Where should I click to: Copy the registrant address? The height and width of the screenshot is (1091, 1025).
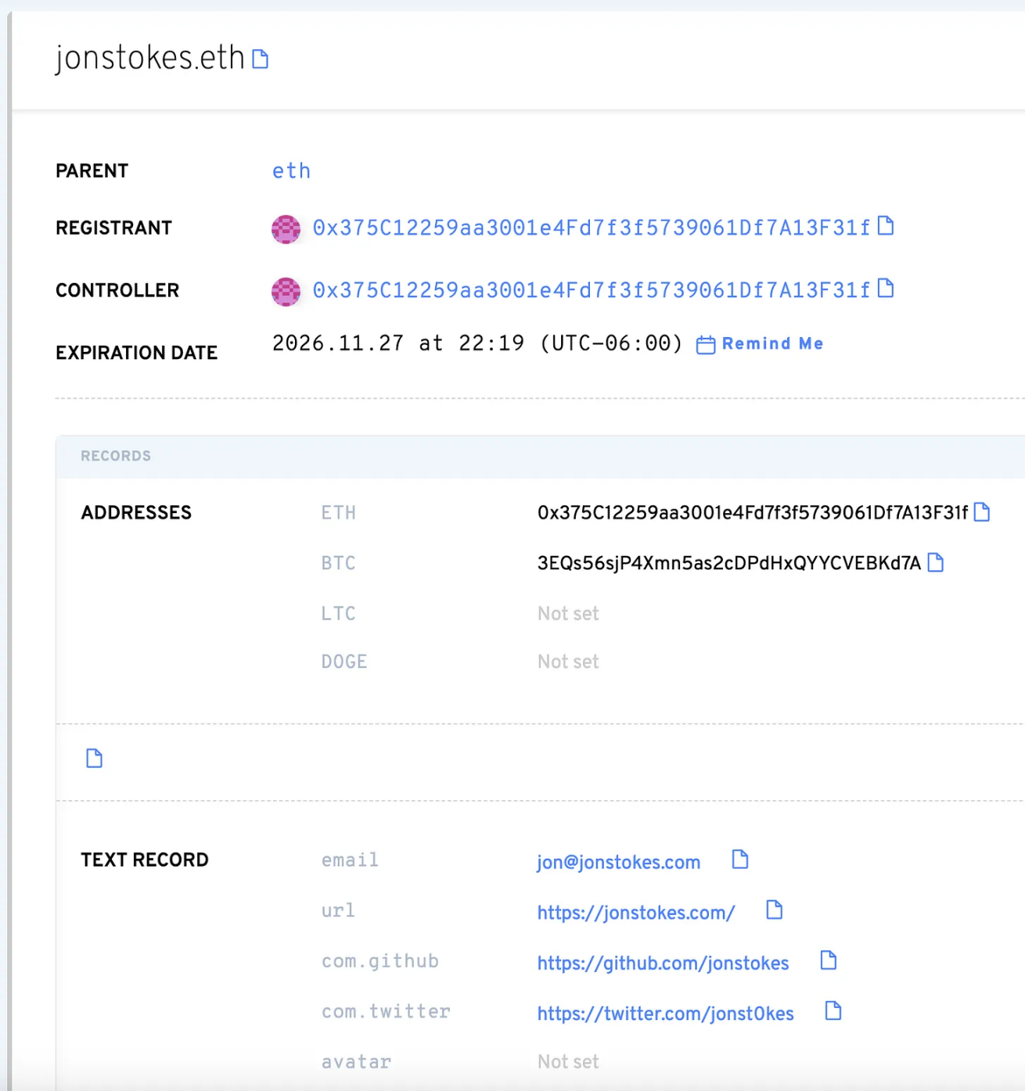coord(886,226)
